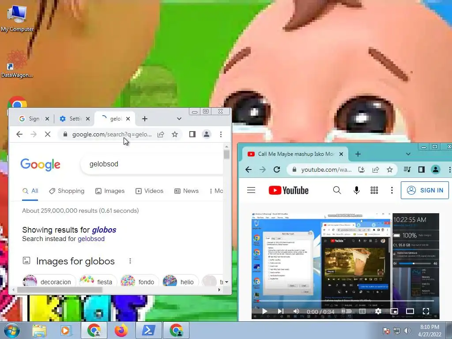Close the Call Me Maybe tab
The height and width of the screenshot is (339, 452).
[341, 154]
